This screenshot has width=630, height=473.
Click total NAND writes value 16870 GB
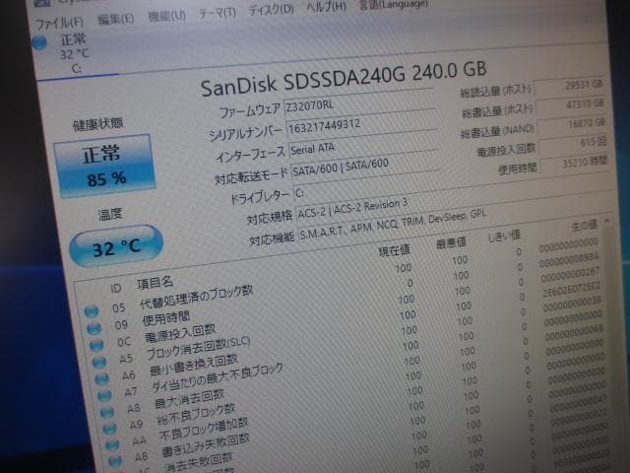pyautogui.click(x=573, y=125)
